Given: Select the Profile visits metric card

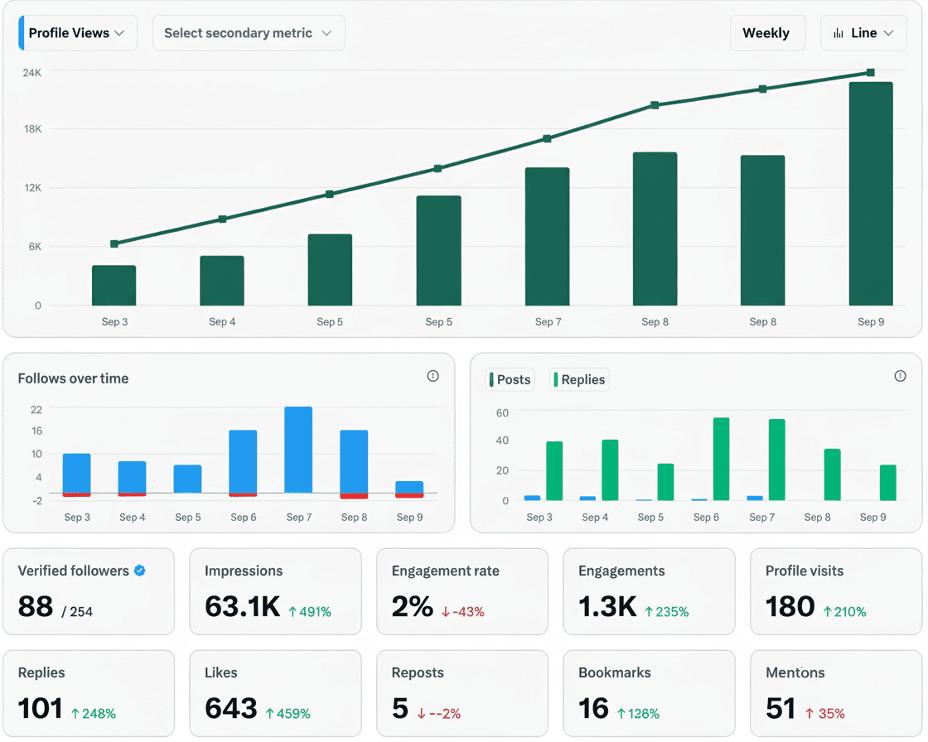Looking at the screenshot, I should point(835,591).
